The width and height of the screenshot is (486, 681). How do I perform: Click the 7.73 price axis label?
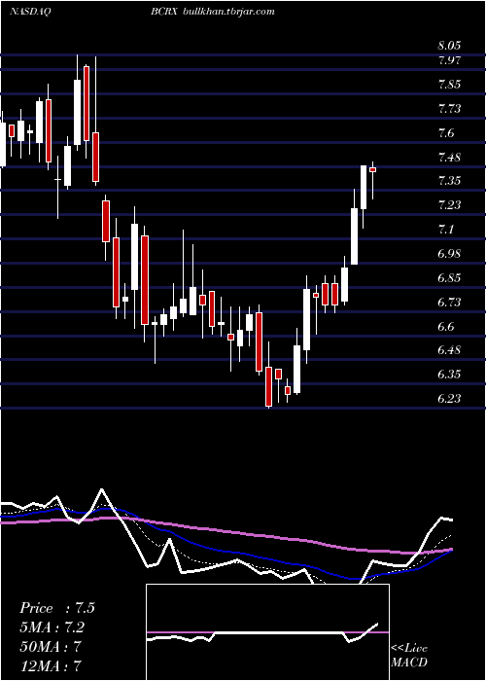(x=449, y=109)
